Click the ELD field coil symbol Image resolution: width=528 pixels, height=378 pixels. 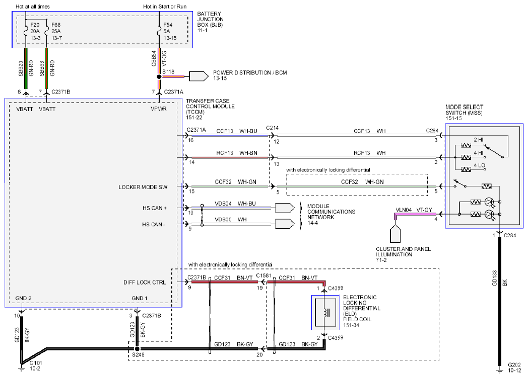click(325, 313)
